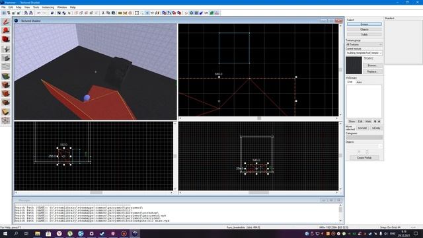Click the func_breakable status bar text

(243, 227)
